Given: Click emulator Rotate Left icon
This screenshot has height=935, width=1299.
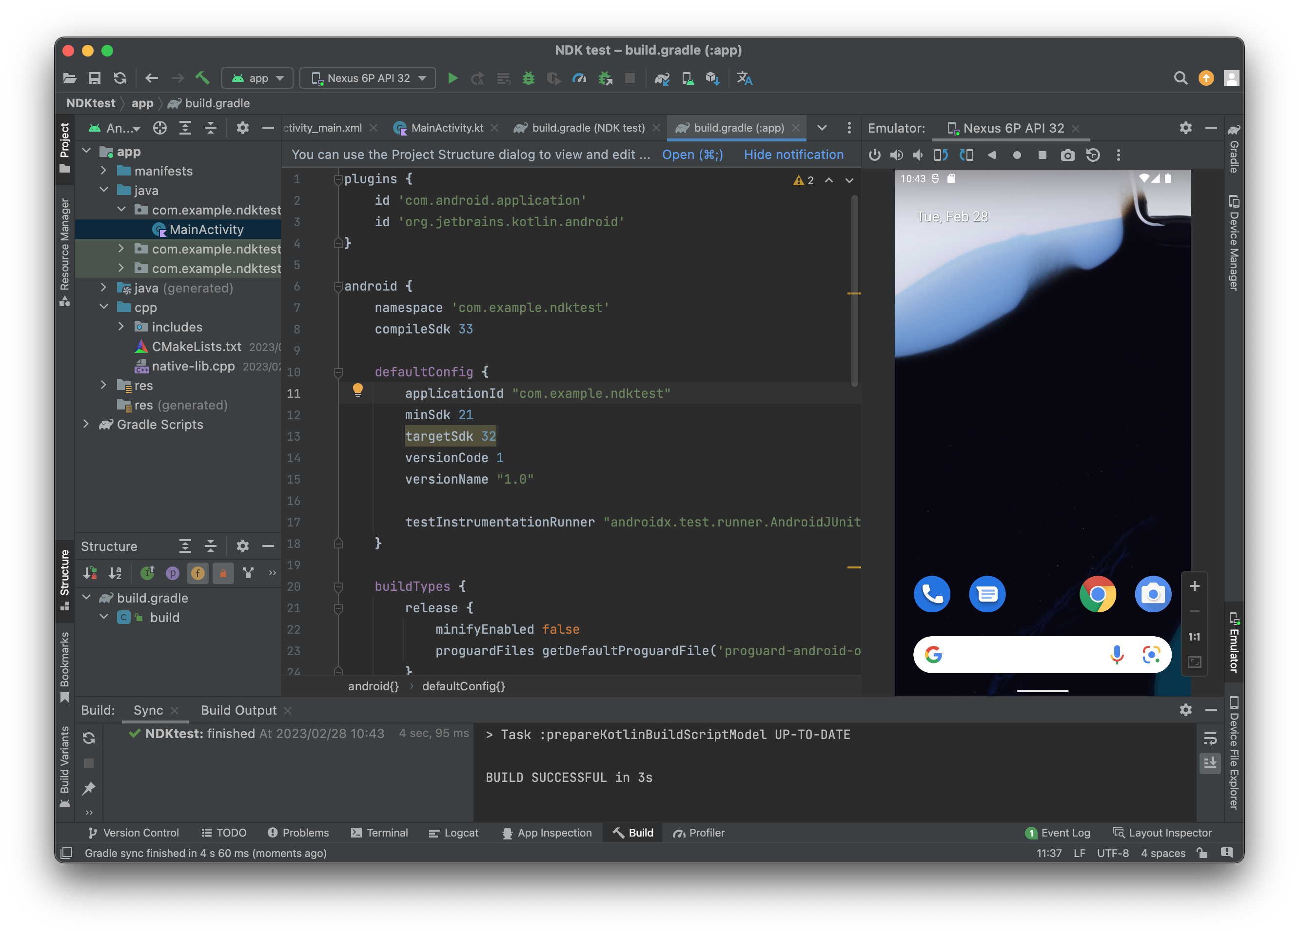Looking at the screenshot, I should pos(941,155).
